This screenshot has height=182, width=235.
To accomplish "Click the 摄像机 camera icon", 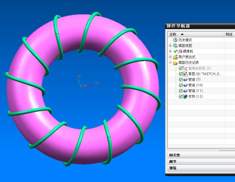I will pyautogui.click(x=180, y=51).
